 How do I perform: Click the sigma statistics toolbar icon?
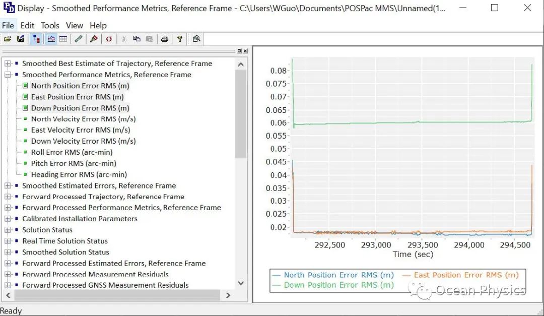click(109, 39)
